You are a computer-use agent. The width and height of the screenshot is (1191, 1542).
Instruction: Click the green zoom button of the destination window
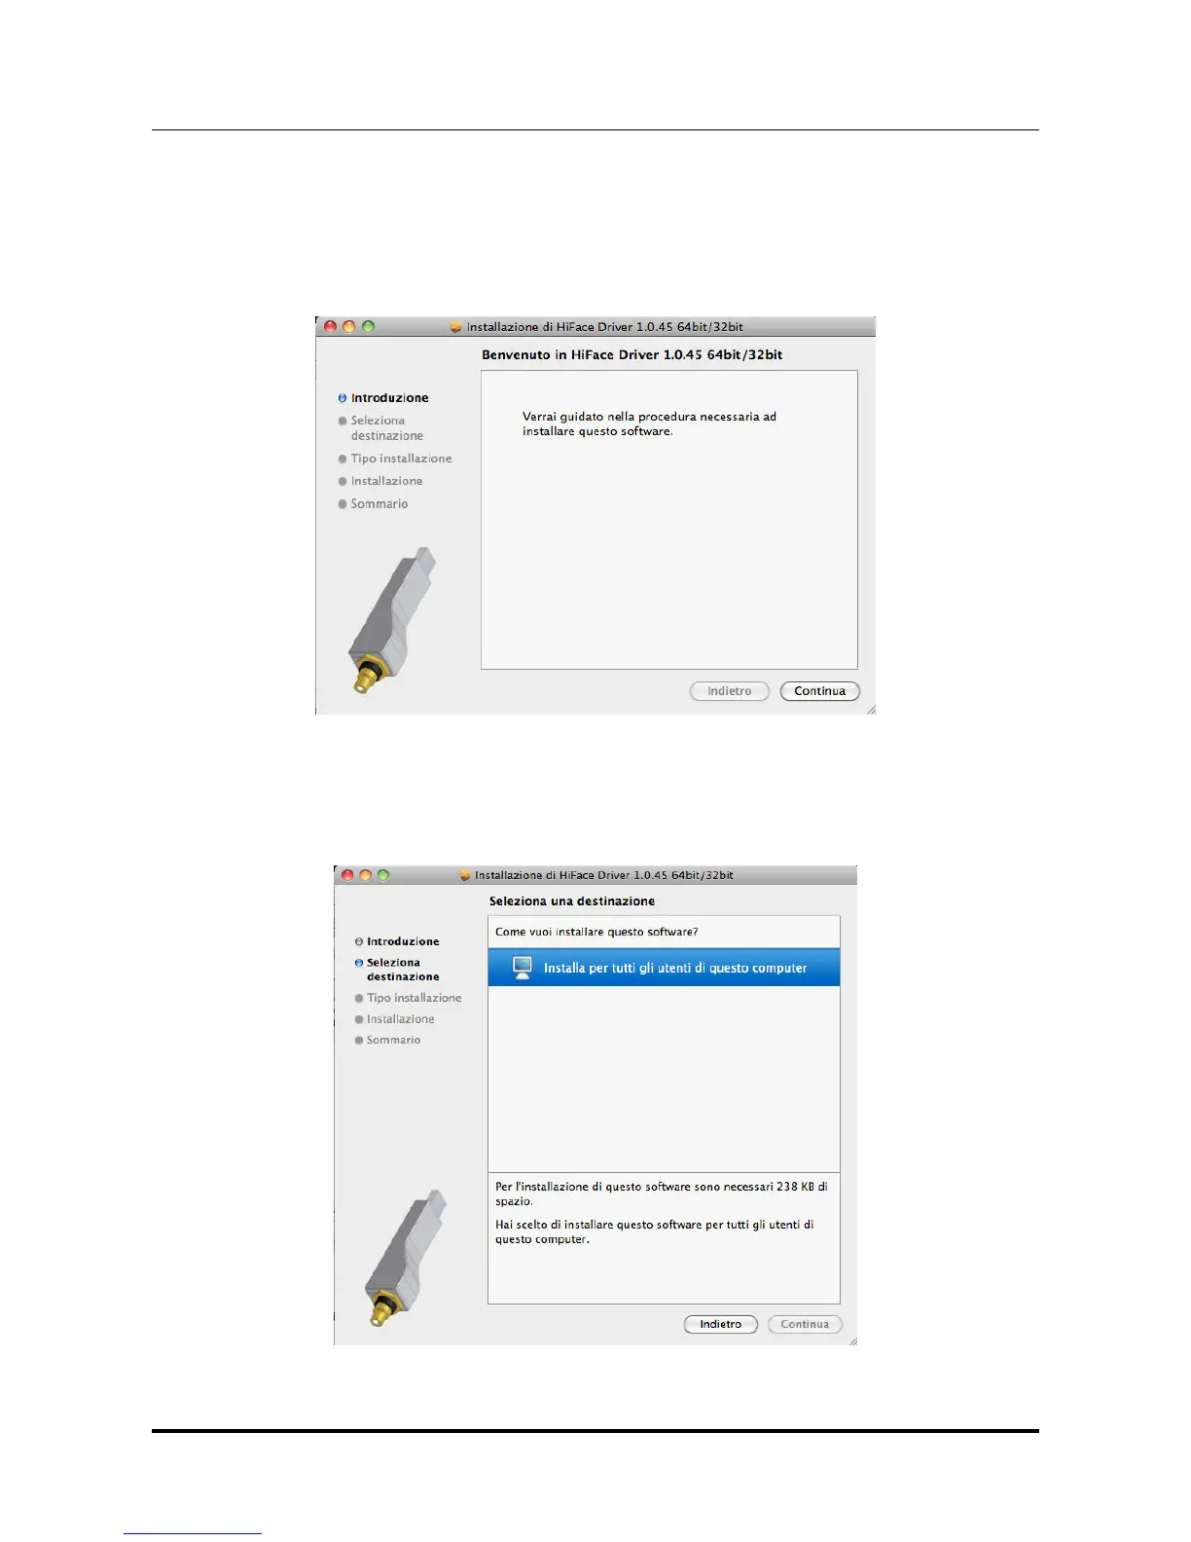383,875
